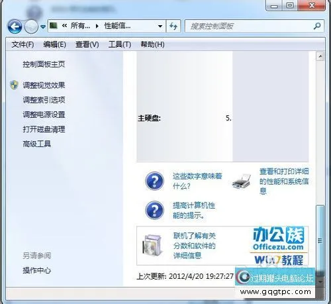The width and height of the screenshot is (331, 304).
Task: Open 调整索引选项 link
Action: coord(44,100)
